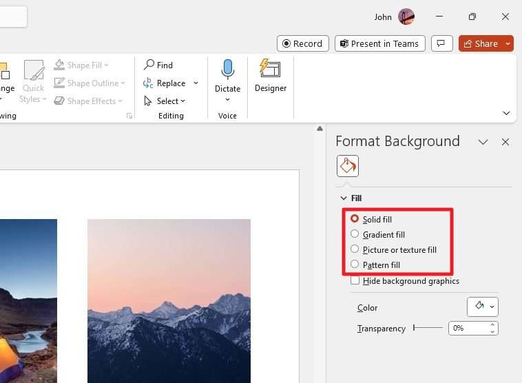Image resolution: width=522 pixels, height=383 pixels.
Task: Collapse the Fill section
Action: 344,198
